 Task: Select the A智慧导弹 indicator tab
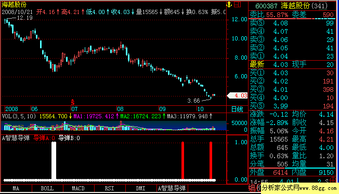pyautogui.click(x=172, y=188)
